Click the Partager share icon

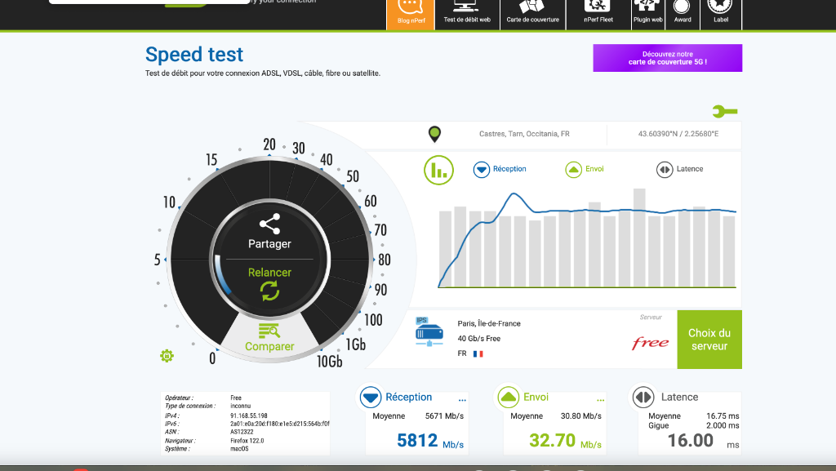tap(269, 224)
